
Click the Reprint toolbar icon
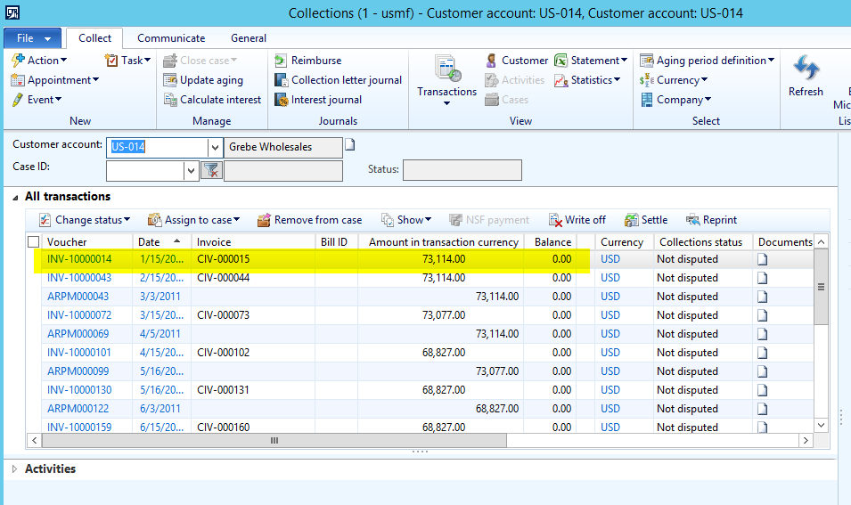tap(692, 220)
